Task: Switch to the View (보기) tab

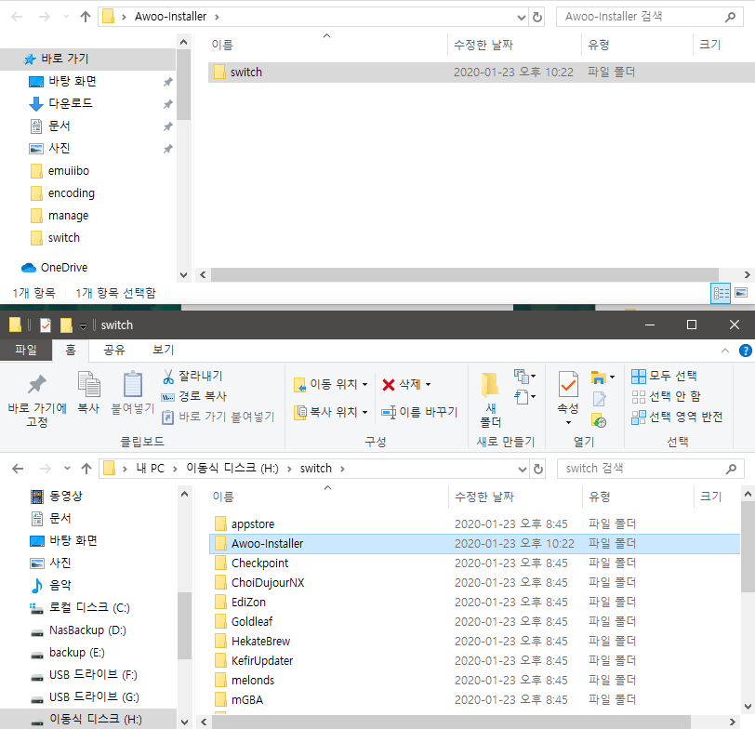Action: click(164, 350)
